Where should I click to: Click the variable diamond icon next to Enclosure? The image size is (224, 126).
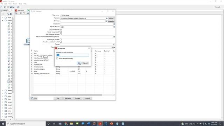click(x=114, y=24)
